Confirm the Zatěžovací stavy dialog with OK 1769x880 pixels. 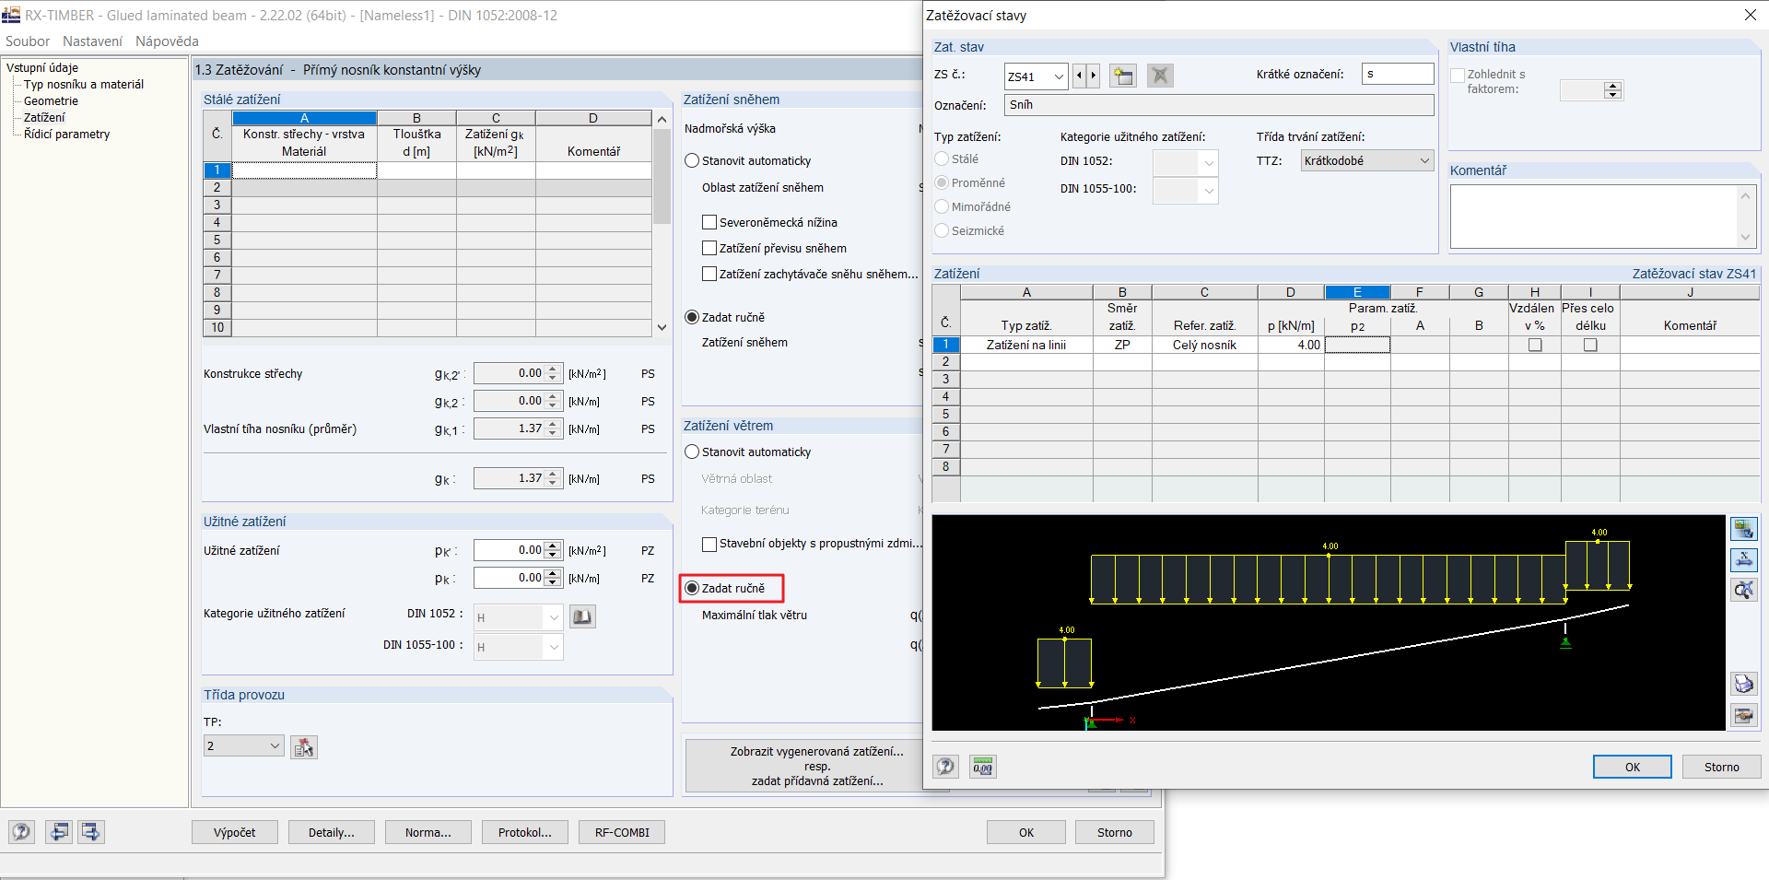tap(1632, 767)
